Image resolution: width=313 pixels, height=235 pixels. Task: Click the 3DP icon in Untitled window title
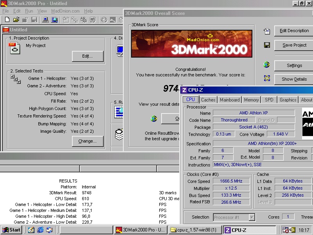pos(5,30)
